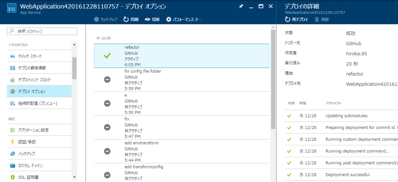This screenshot has height=182, width=398.
Task: Select the deployment named 'e'
Action: pyautogui.click(x=182, y=103)
